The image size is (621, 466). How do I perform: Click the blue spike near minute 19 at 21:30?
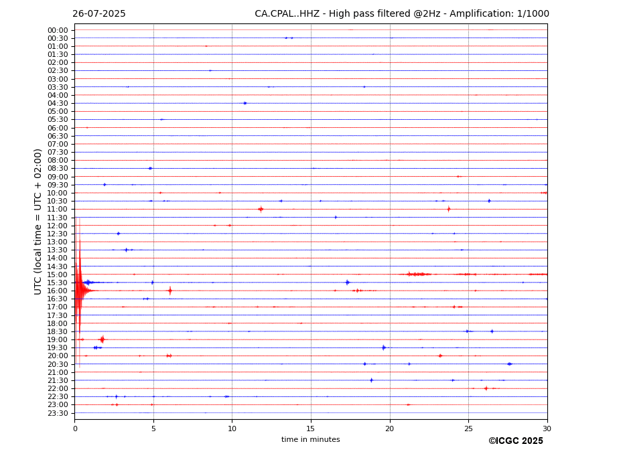click(372, 380)
